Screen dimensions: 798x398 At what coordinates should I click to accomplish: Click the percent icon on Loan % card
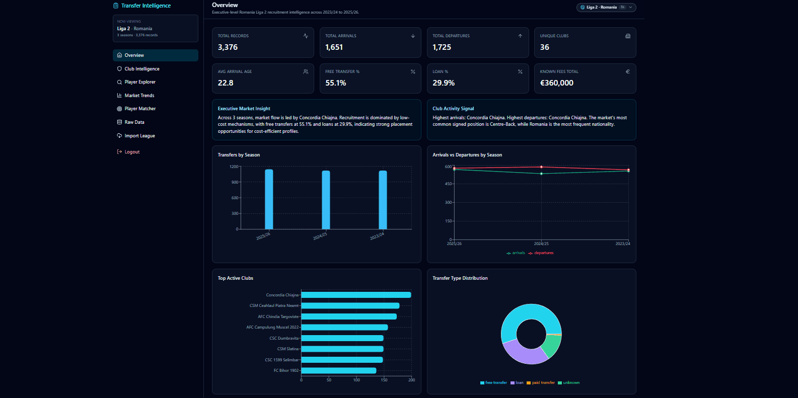pos(520,71)
